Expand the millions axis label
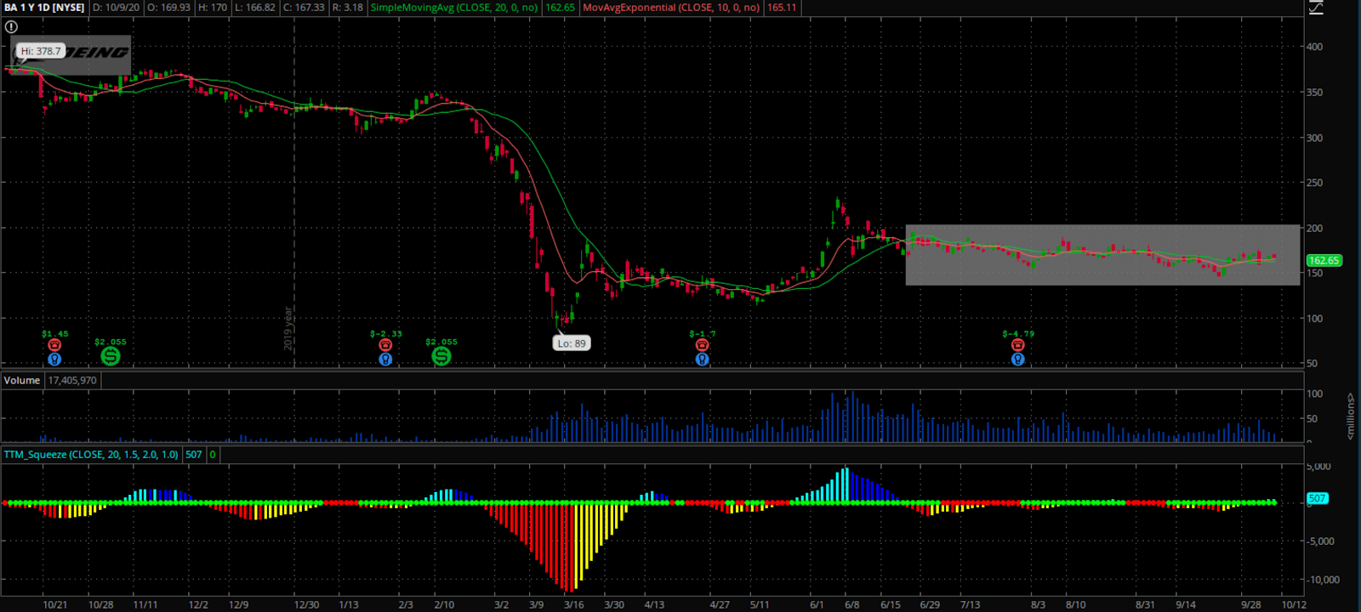Image resolution: width=1361 pixels, height=612 pixels. [1350, 416]
